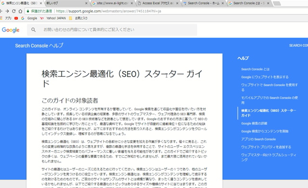Click the SEARCH CONSOLE header link
Viewport: 308px width, 188px height.
tap(298, 45)
